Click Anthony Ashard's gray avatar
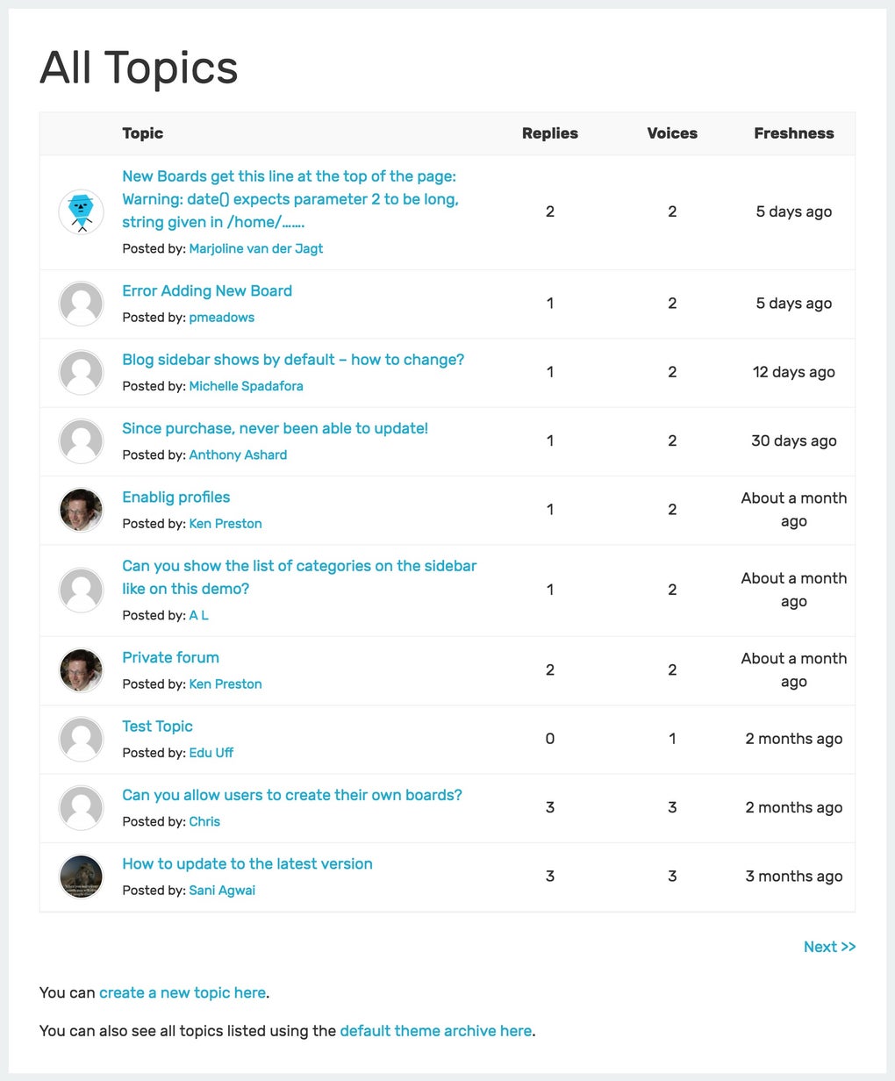 (x=81, y=441)
